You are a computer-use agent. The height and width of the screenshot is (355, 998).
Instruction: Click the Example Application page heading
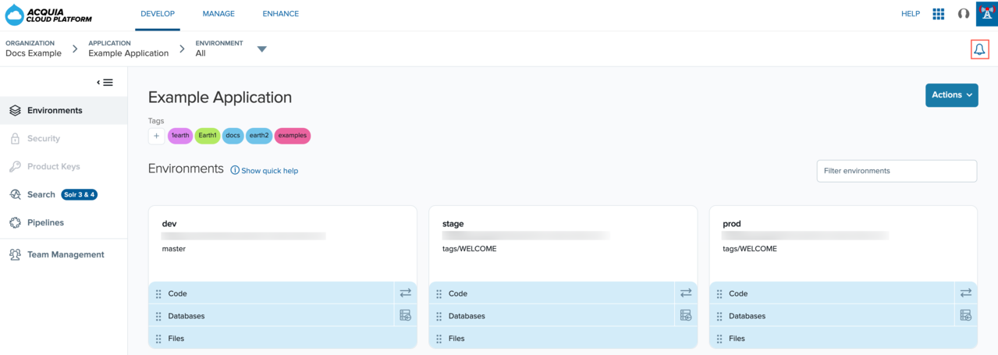point(220,98)
